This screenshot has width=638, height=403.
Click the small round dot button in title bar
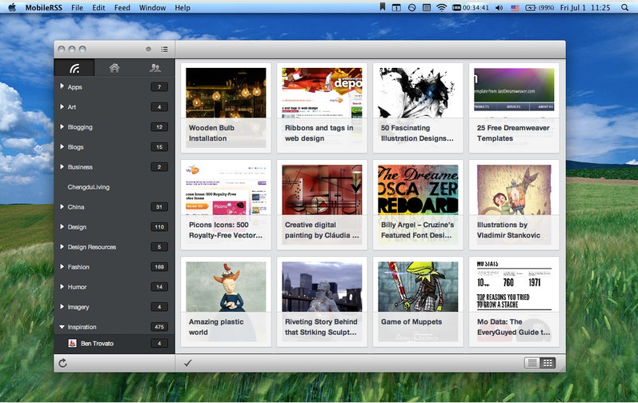point(149,49)
